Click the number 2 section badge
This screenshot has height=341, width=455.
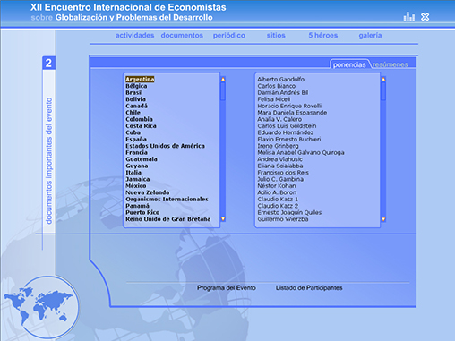tap(48, 63)
